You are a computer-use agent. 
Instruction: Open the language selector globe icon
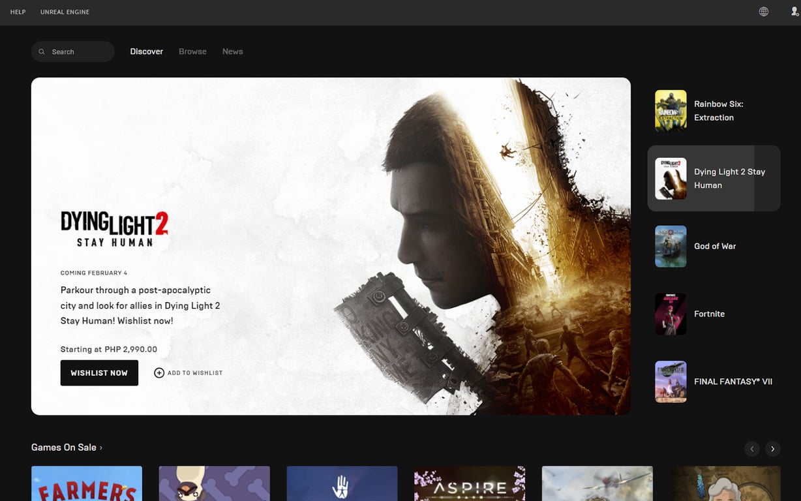tap(763, 11)
